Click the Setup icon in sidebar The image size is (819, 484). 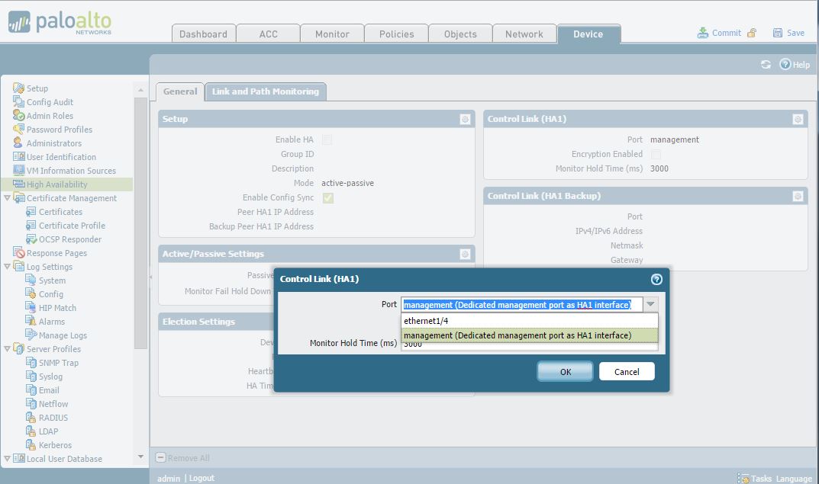[19, 88]
